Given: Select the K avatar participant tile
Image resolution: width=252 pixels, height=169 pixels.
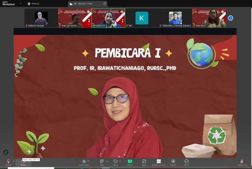Looking at the screenshot, I should tap(142, 18).
